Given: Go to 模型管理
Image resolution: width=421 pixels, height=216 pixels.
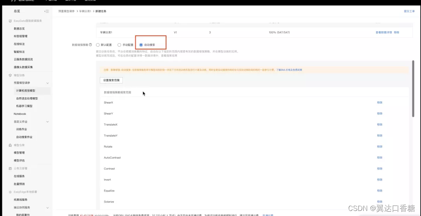Looking at the screenshot, I should (x=19, y=153).
